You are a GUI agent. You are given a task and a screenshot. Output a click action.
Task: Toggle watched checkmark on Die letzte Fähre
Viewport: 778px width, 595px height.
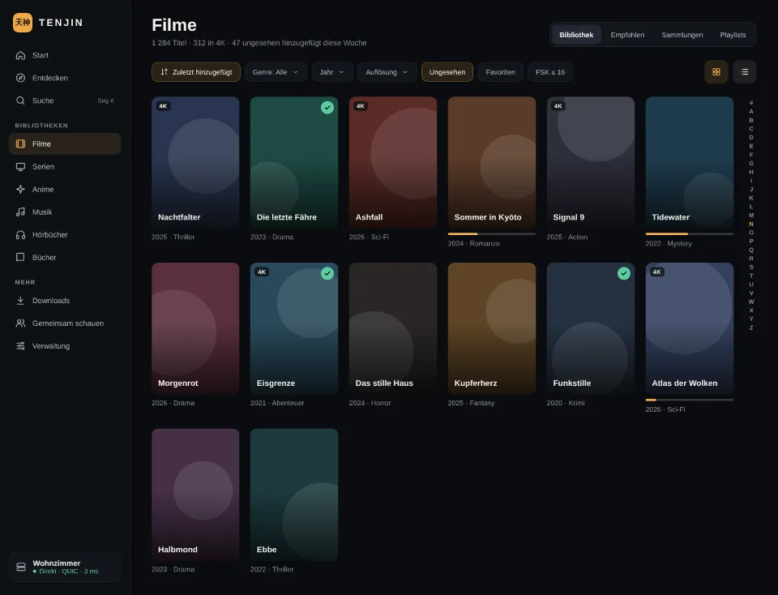[327, 107]
